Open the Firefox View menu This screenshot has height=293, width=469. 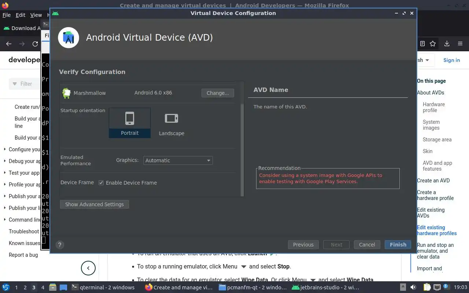coord(36,15)
